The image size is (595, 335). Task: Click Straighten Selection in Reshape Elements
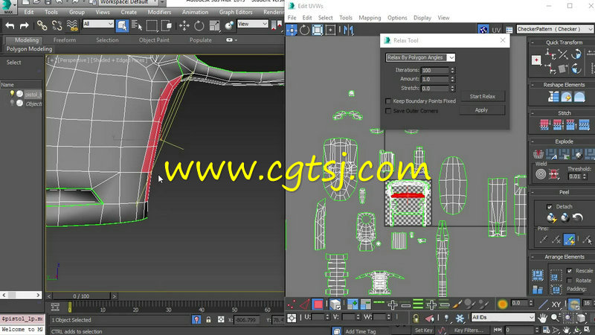(x=553, y=97)
